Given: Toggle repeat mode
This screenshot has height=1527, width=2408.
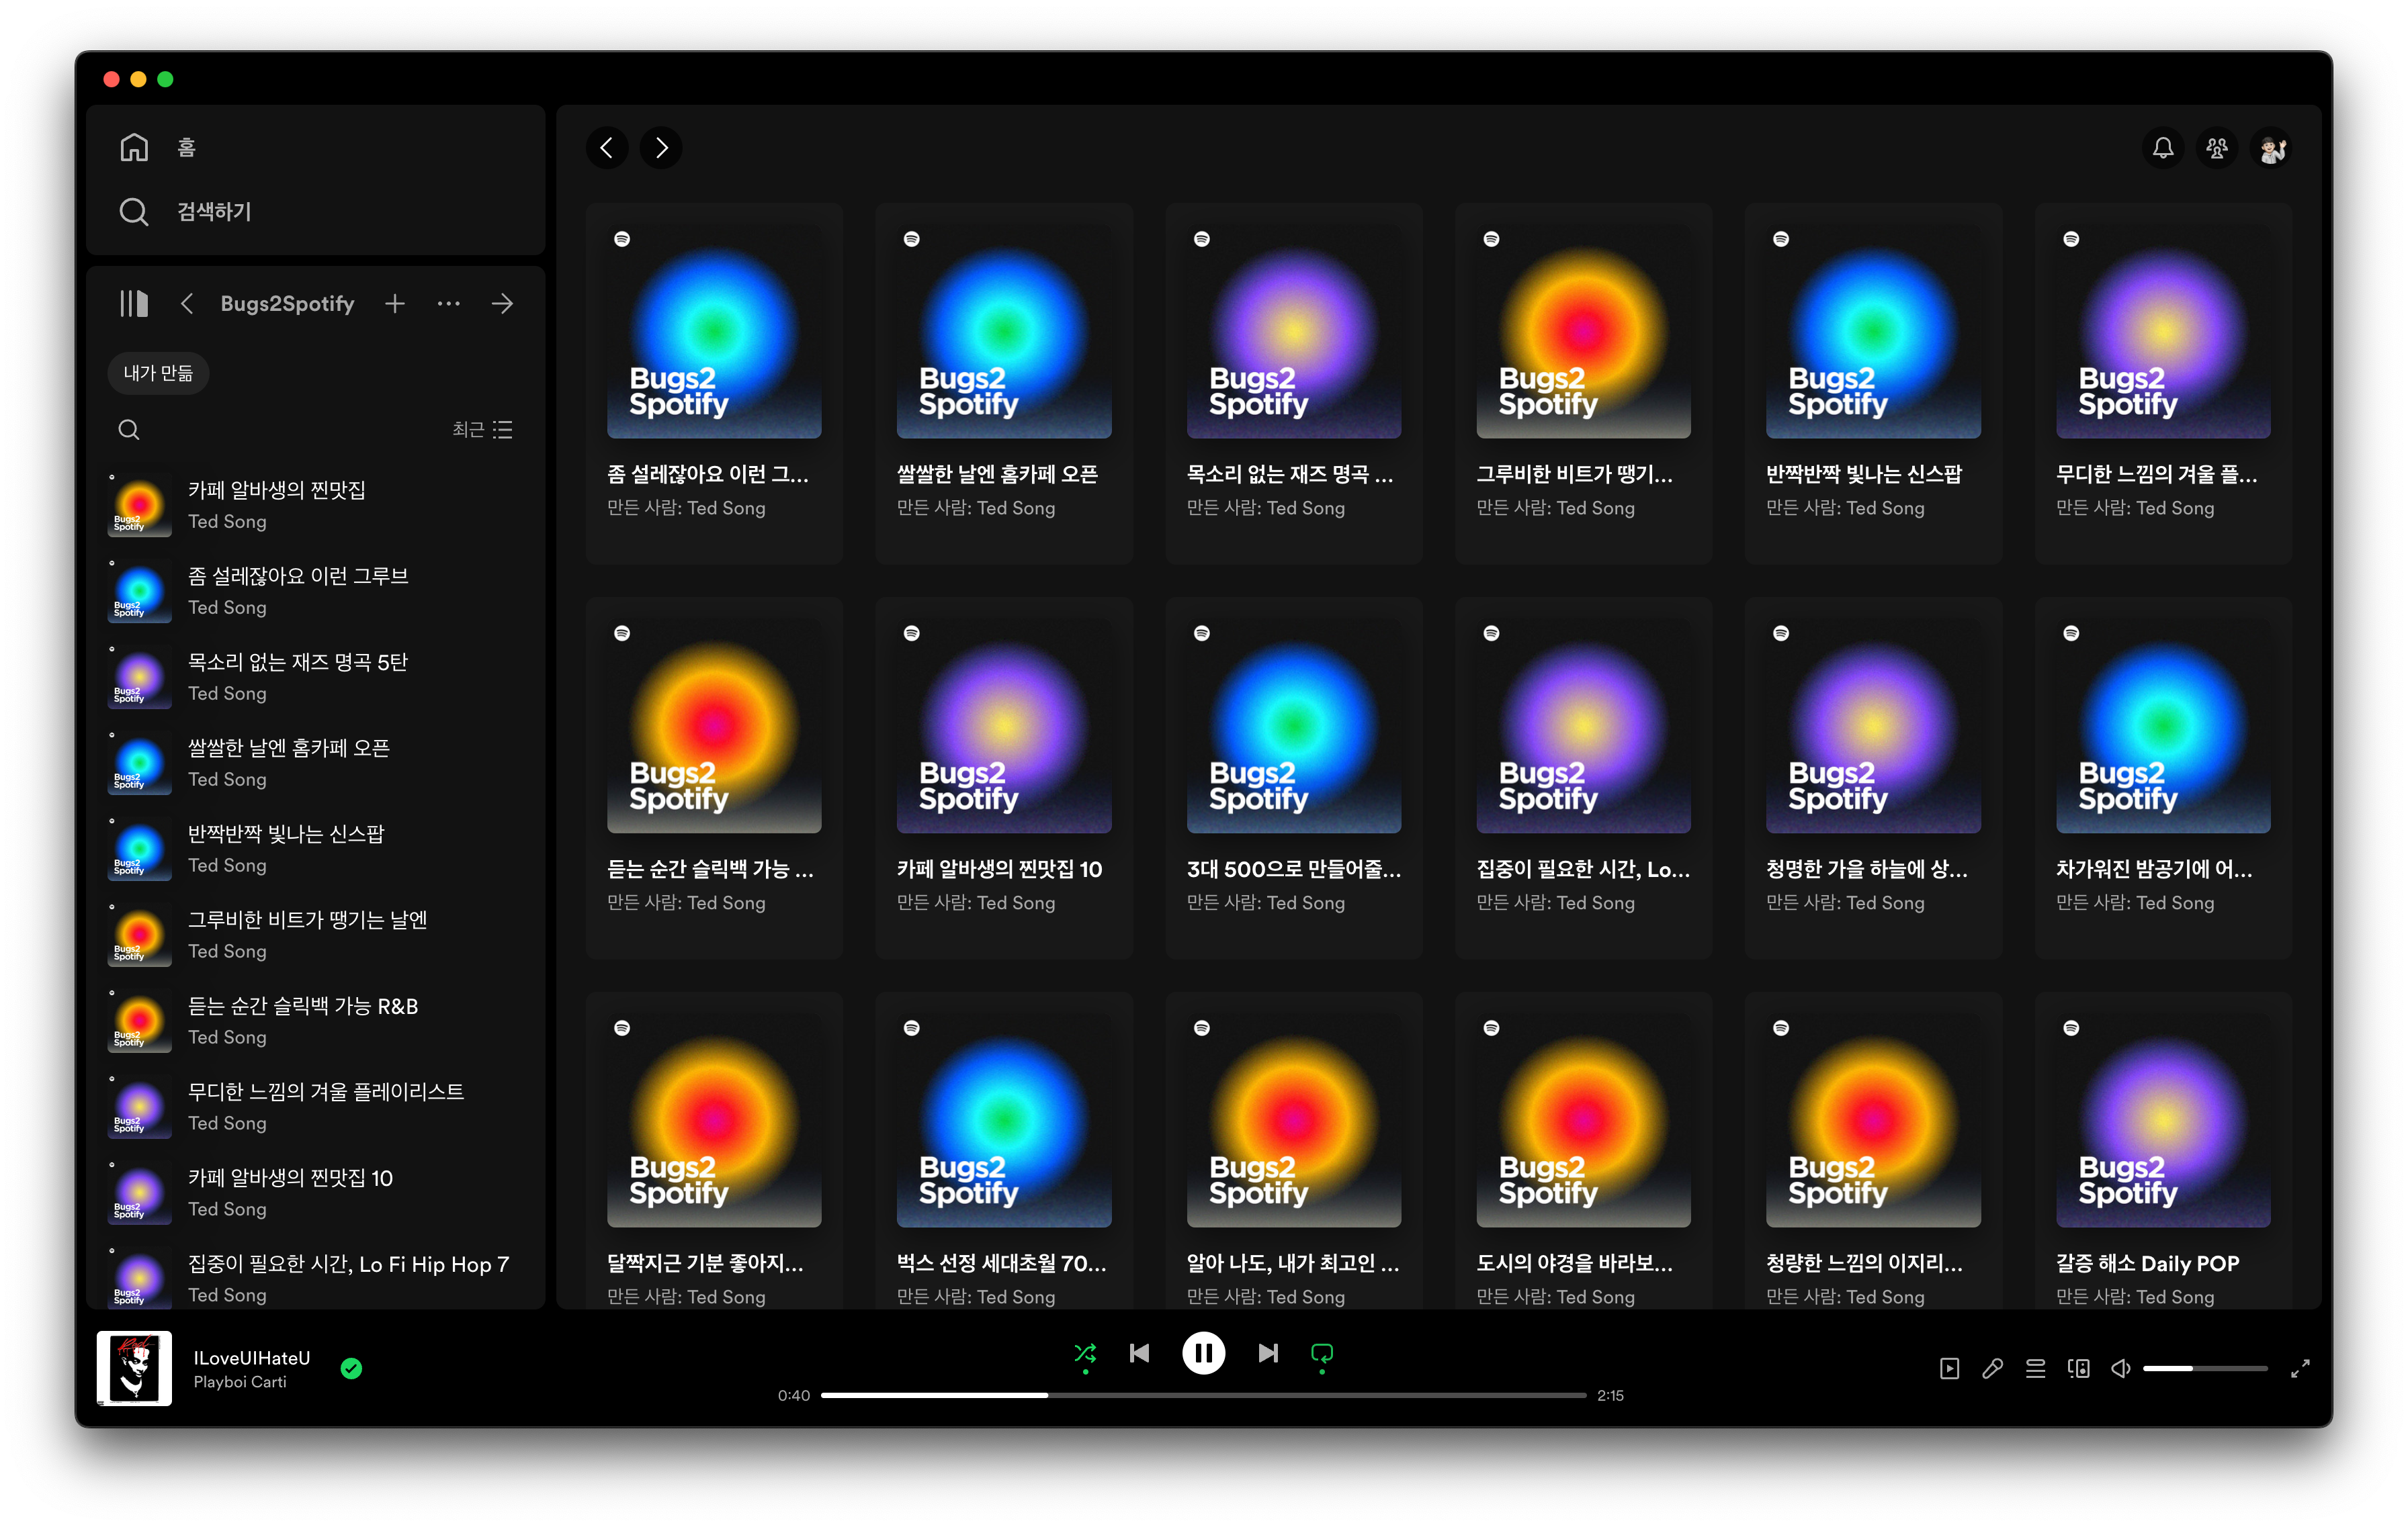Looking at the screenshot, I should pos(1321,1353).
